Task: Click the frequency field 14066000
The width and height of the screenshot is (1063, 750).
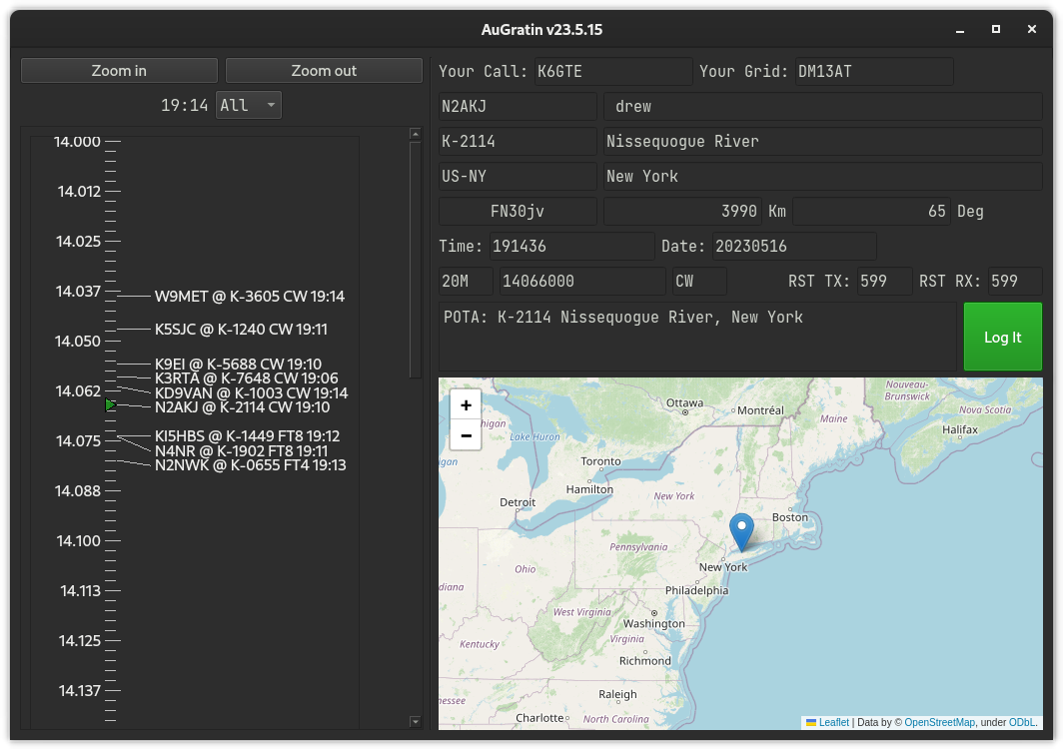Action: (x=582, y=282)
